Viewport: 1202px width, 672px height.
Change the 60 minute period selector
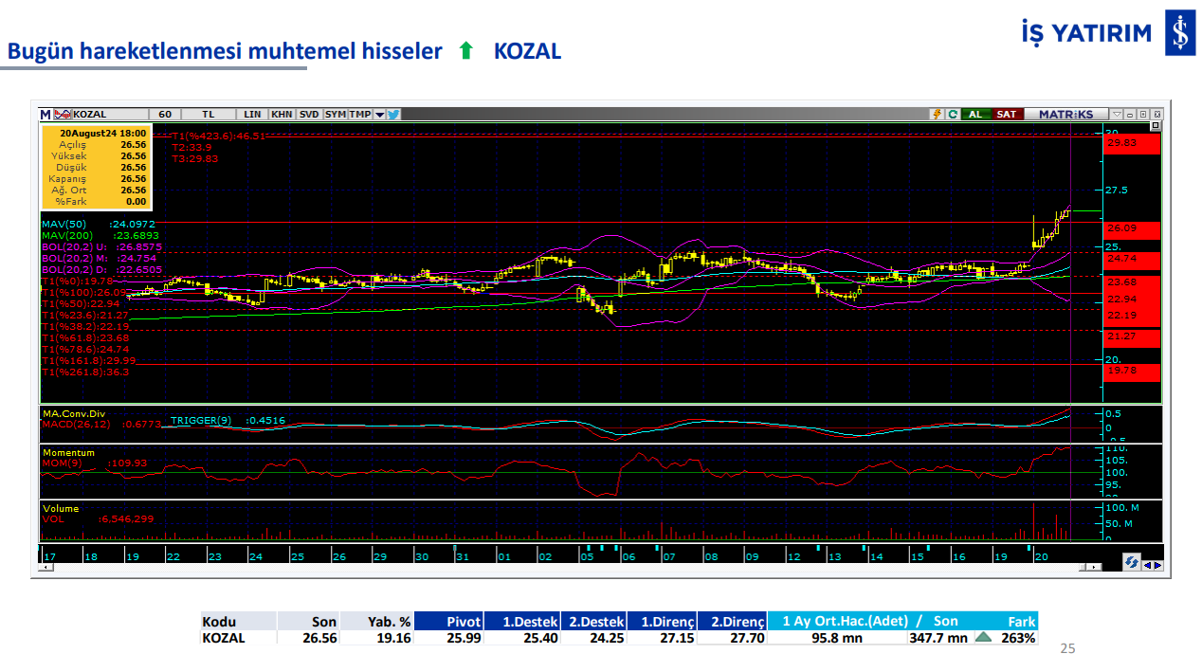click(165, 115)
